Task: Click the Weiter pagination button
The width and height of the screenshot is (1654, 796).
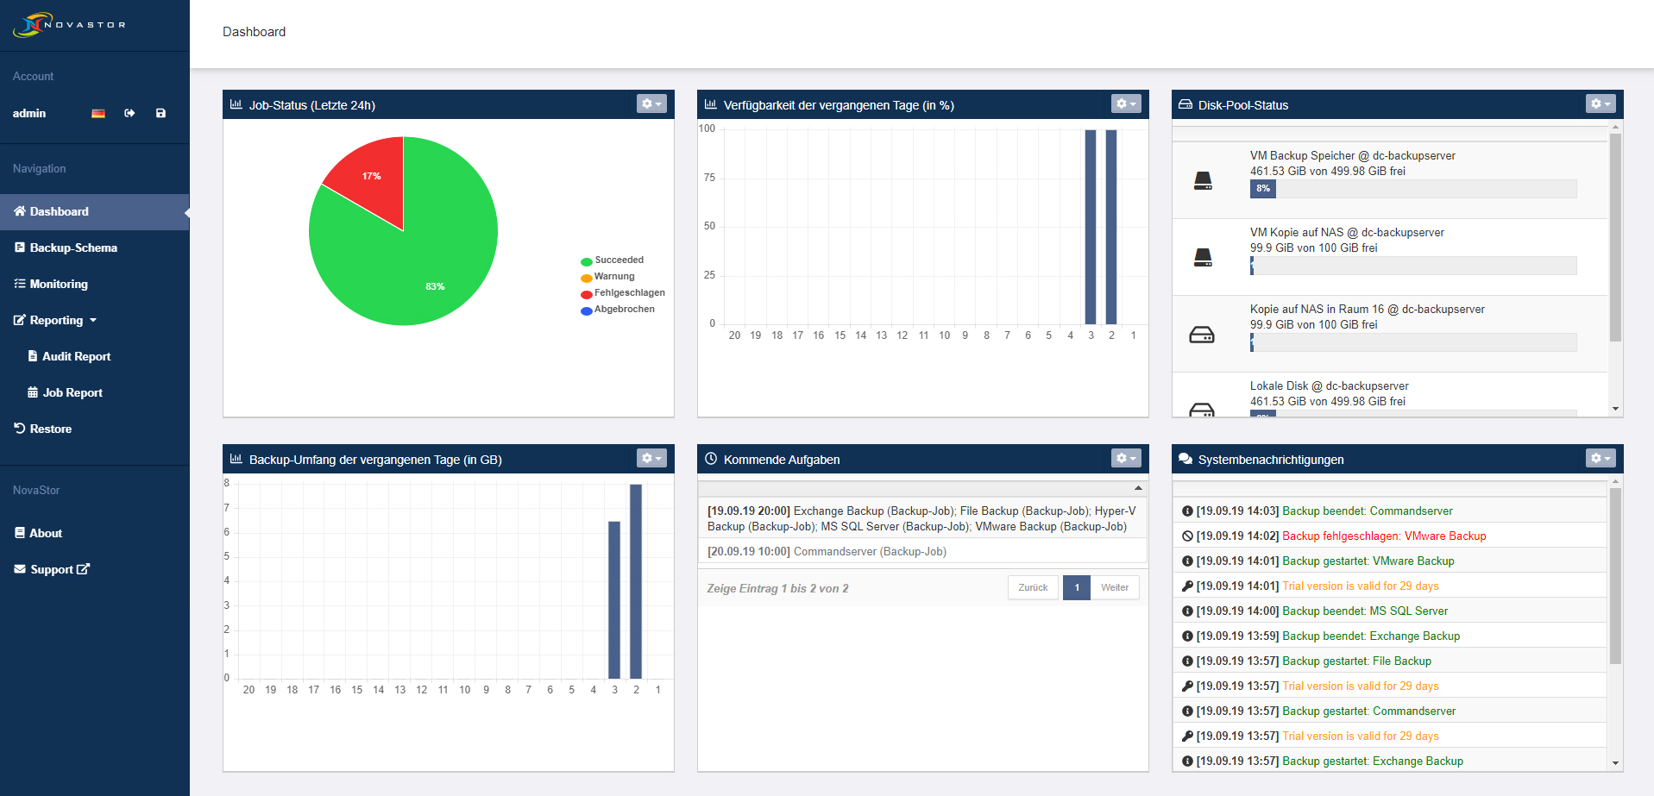Action: 1114,588
